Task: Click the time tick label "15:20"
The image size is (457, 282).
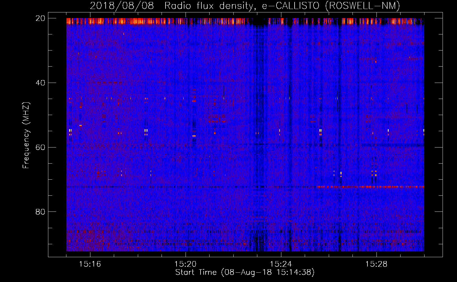Action: 185,264
